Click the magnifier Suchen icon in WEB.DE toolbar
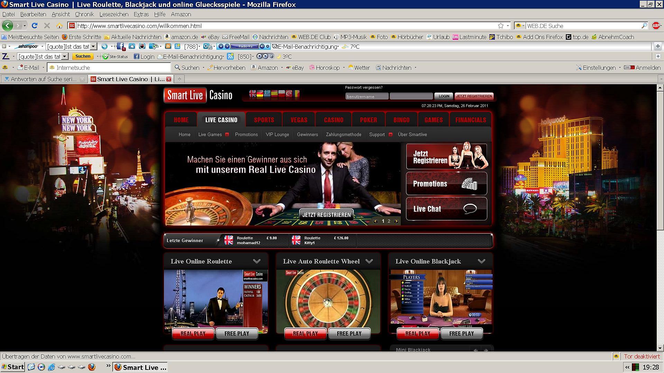 pyautogui.click(x=177, y=67)
